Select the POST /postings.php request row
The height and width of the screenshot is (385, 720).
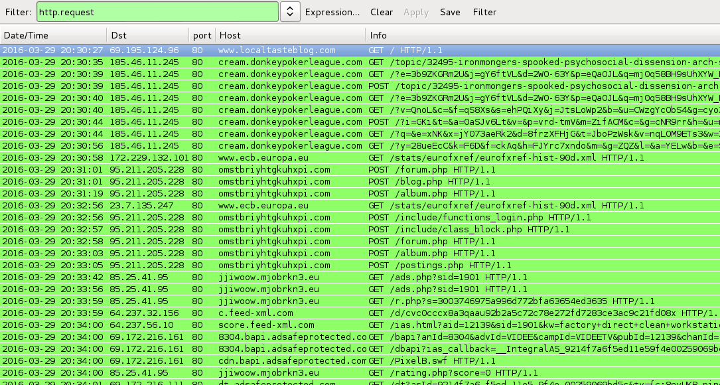coord(437,265)
